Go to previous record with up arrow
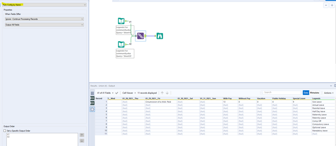Image resolution: width=336 pixels, height=146 pixels. (x=162, y=93)
